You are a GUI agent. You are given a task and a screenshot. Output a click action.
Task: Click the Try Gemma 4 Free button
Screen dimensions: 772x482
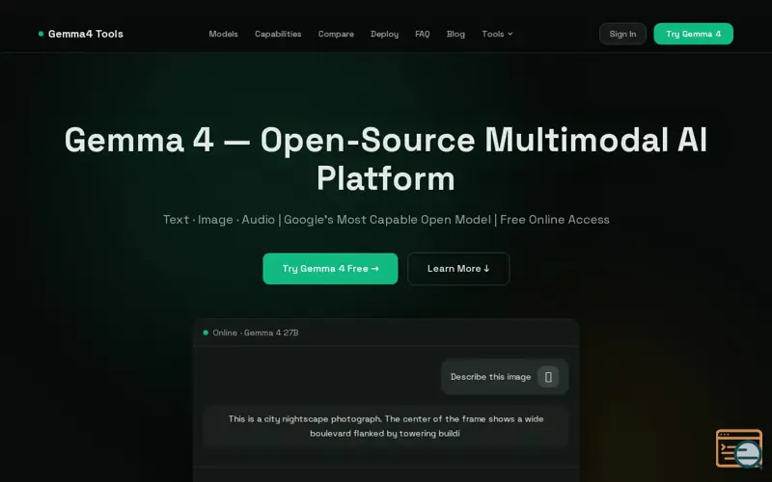330,269
